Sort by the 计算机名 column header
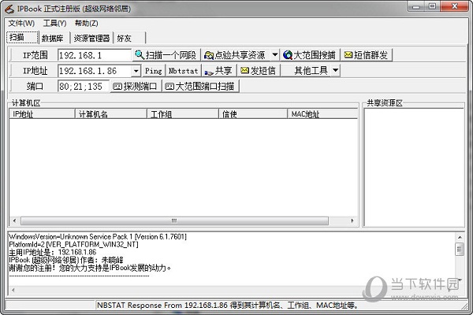Viewport: 473px width, 315px height. click(110, 114)
